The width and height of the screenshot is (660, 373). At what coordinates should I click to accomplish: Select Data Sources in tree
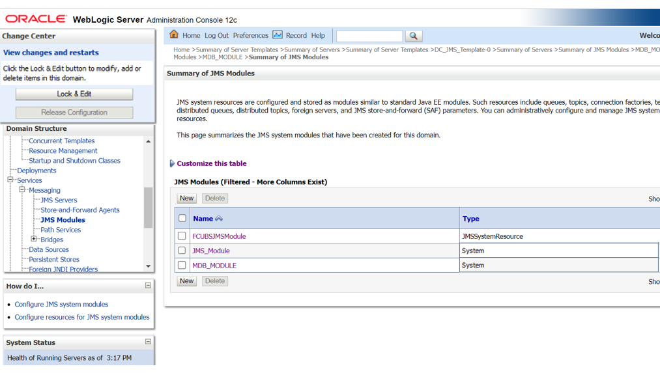[x=48, y=249]
